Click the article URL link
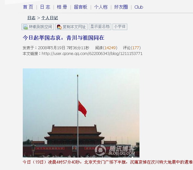 point(92,54)
